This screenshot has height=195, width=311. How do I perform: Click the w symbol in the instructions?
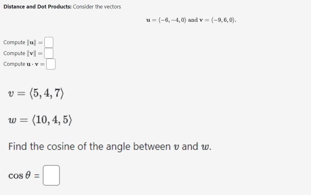[205, 146]
